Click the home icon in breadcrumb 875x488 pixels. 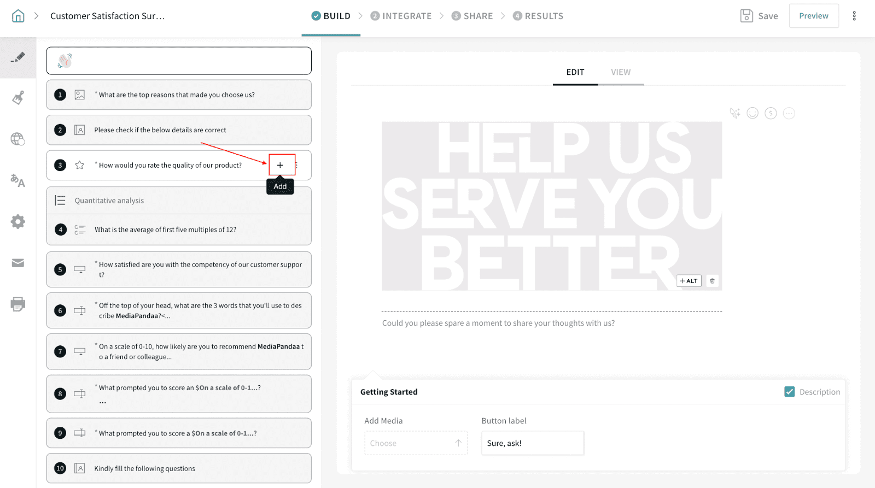click(x=18, y=16)
